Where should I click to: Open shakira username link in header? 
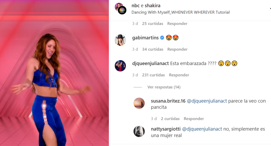click(x=153, y=6)
